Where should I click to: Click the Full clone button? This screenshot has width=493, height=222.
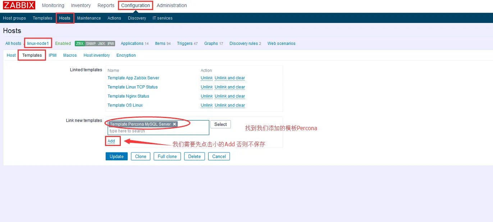tap(167, 156)
